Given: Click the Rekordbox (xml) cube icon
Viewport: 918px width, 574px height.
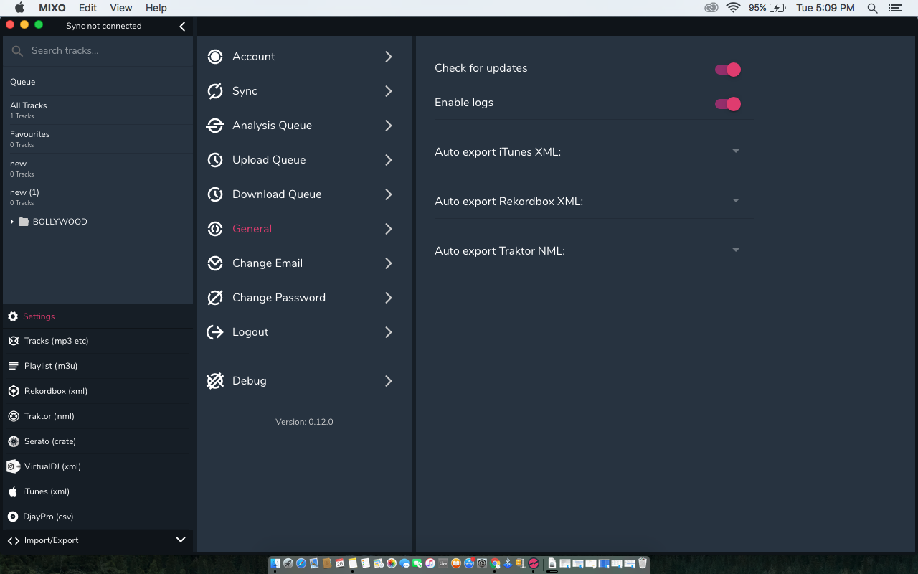Looking at the screenshot, I should (x=13, y=391).
